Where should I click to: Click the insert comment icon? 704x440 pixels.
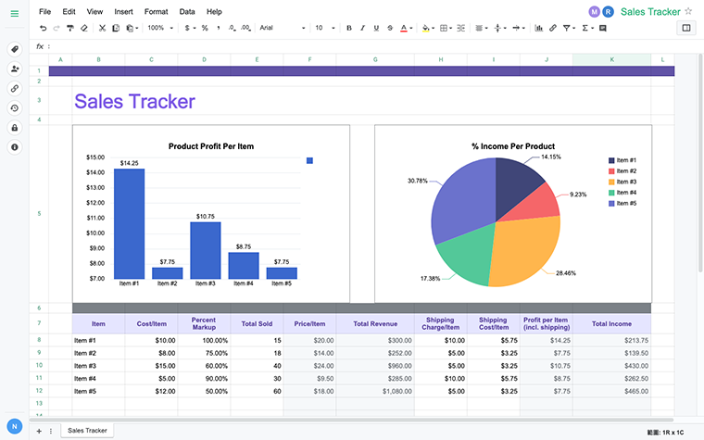[603, 29]
